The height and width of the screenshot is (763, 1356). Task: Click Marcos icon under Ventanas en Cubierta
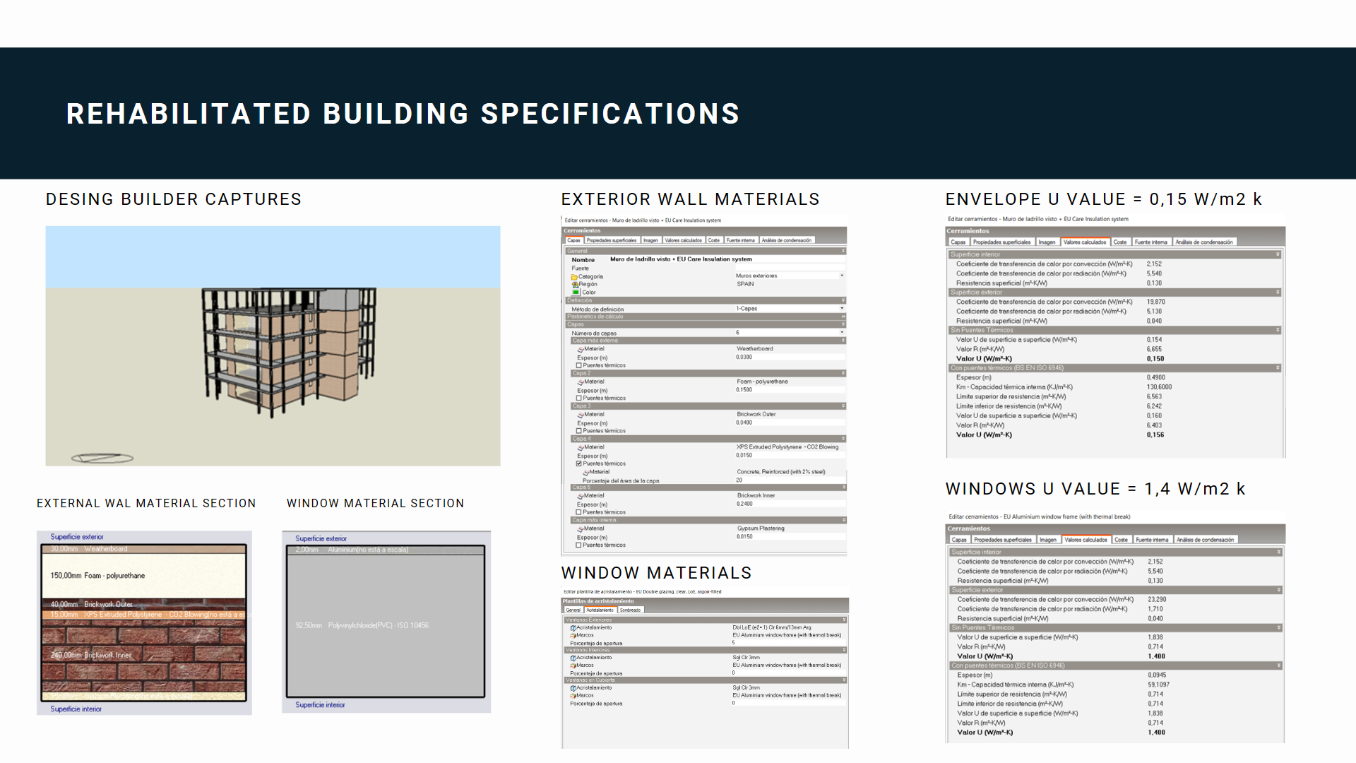point(573,696)
